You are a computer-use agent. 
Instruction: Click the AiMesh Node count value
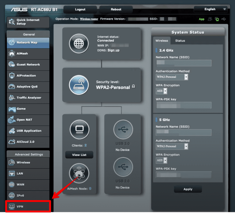(90, 189)
